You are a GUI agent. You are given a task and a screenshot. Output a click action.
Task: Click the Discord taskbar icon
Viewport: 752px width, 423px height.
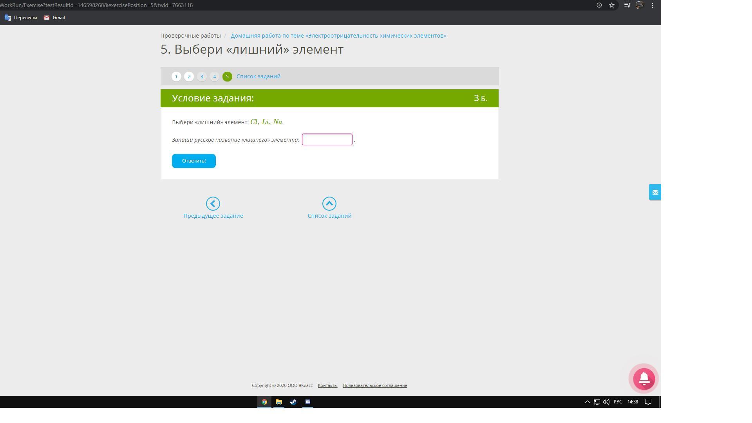click(x=307, y=402)
